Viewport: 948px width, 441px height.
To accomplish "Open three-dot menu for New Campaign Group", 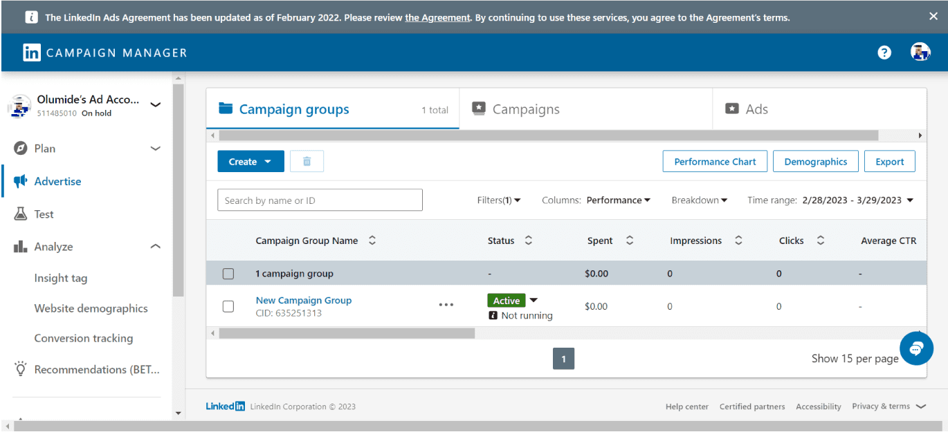I will [x=446, y=306].
